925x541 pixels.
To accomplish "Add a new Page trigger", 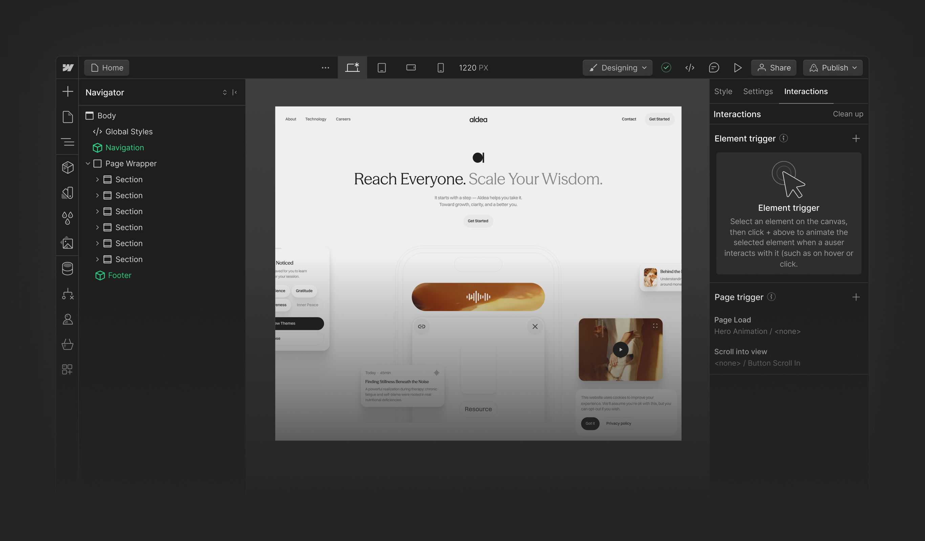I will tap(856, 297).
